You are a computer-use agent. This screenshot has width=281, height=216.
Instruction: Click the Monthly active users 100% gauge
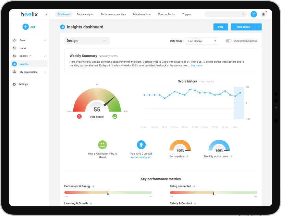tap(219, 146)
